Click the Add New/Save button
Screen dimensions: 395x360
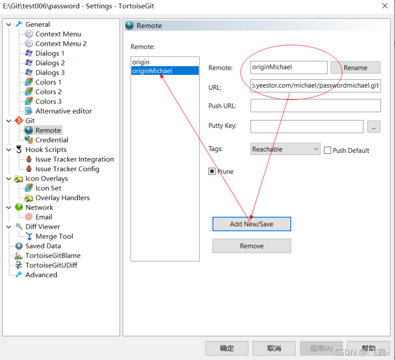251,224
